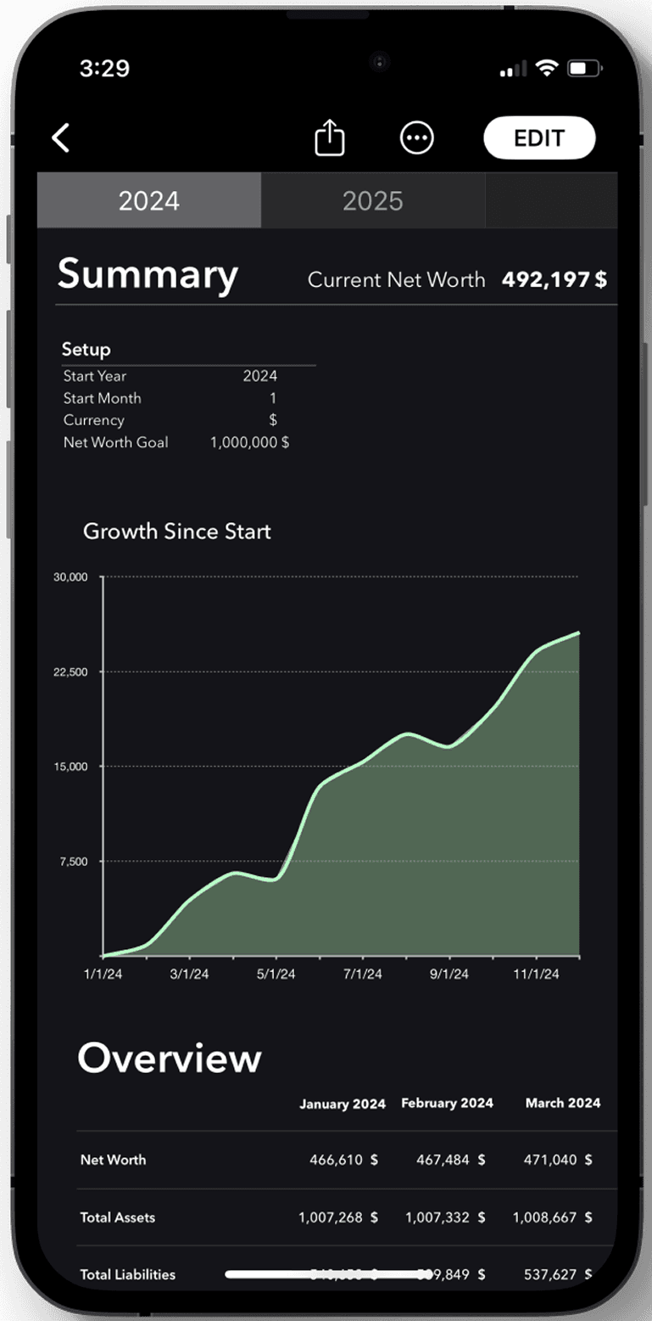
Task: Select the January 2024 column header
Action: click(343, 1104)
